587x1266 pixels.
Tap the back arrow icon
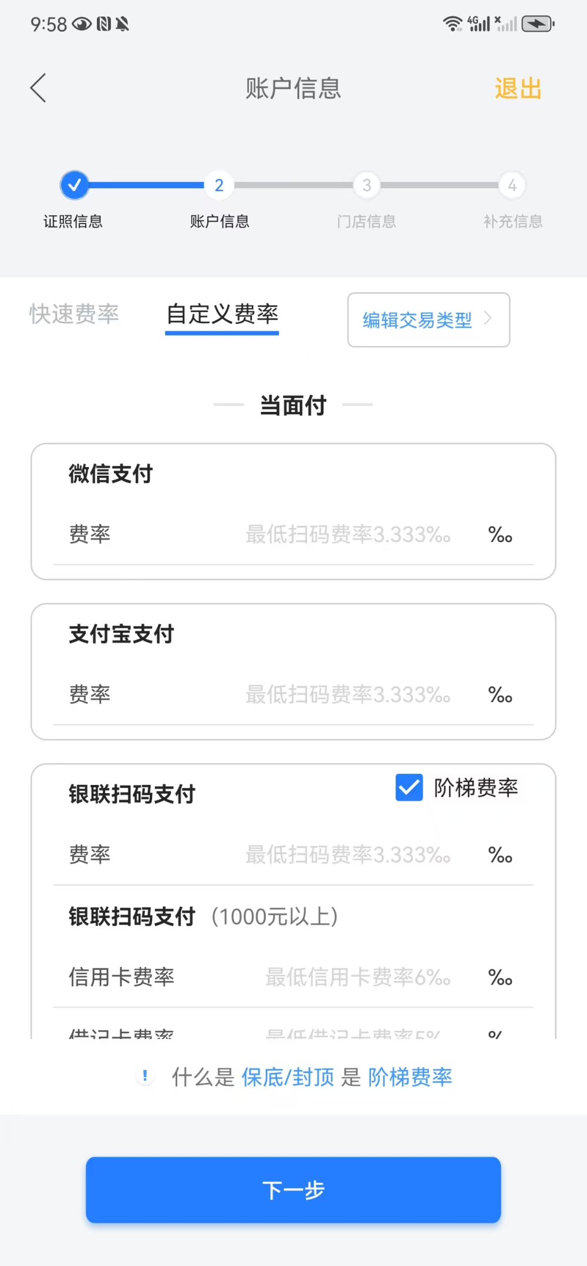39,89
